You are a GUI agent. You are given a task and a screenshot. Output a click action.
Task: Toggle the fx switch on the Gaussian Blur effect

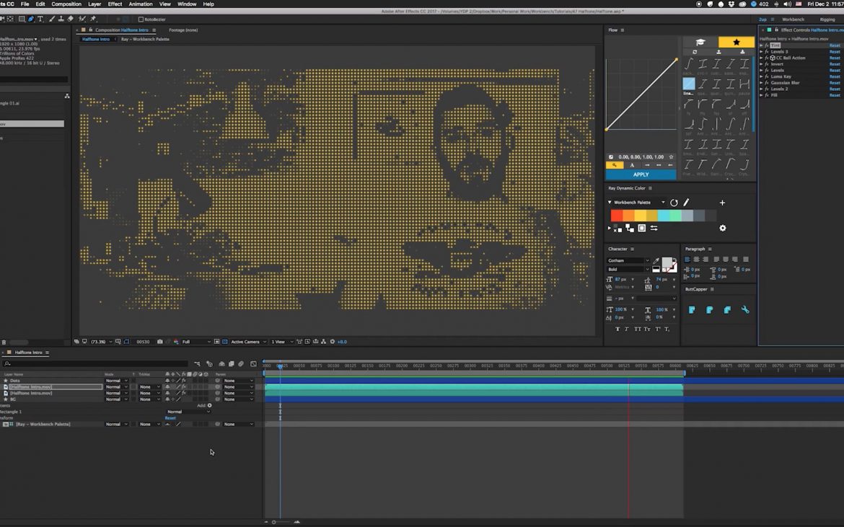(x=766, y=82)
